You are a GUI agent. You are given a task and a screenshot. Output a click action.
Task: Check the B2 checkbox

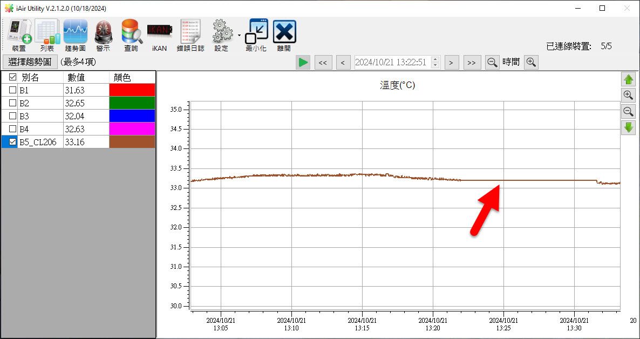[x=12, y=103]
